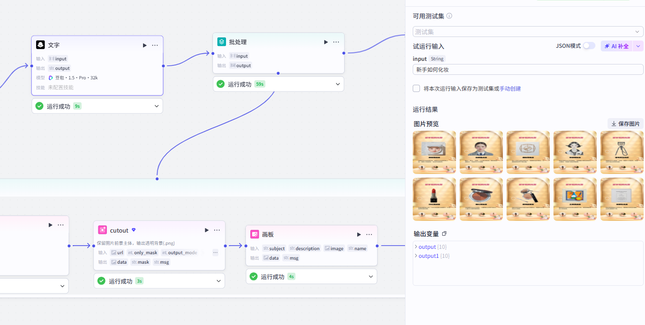This screenshot has width=645, height=325.
Task: Click the teal 批处理 layers icon
Action: pyautogui.click(x=221, y=42)
